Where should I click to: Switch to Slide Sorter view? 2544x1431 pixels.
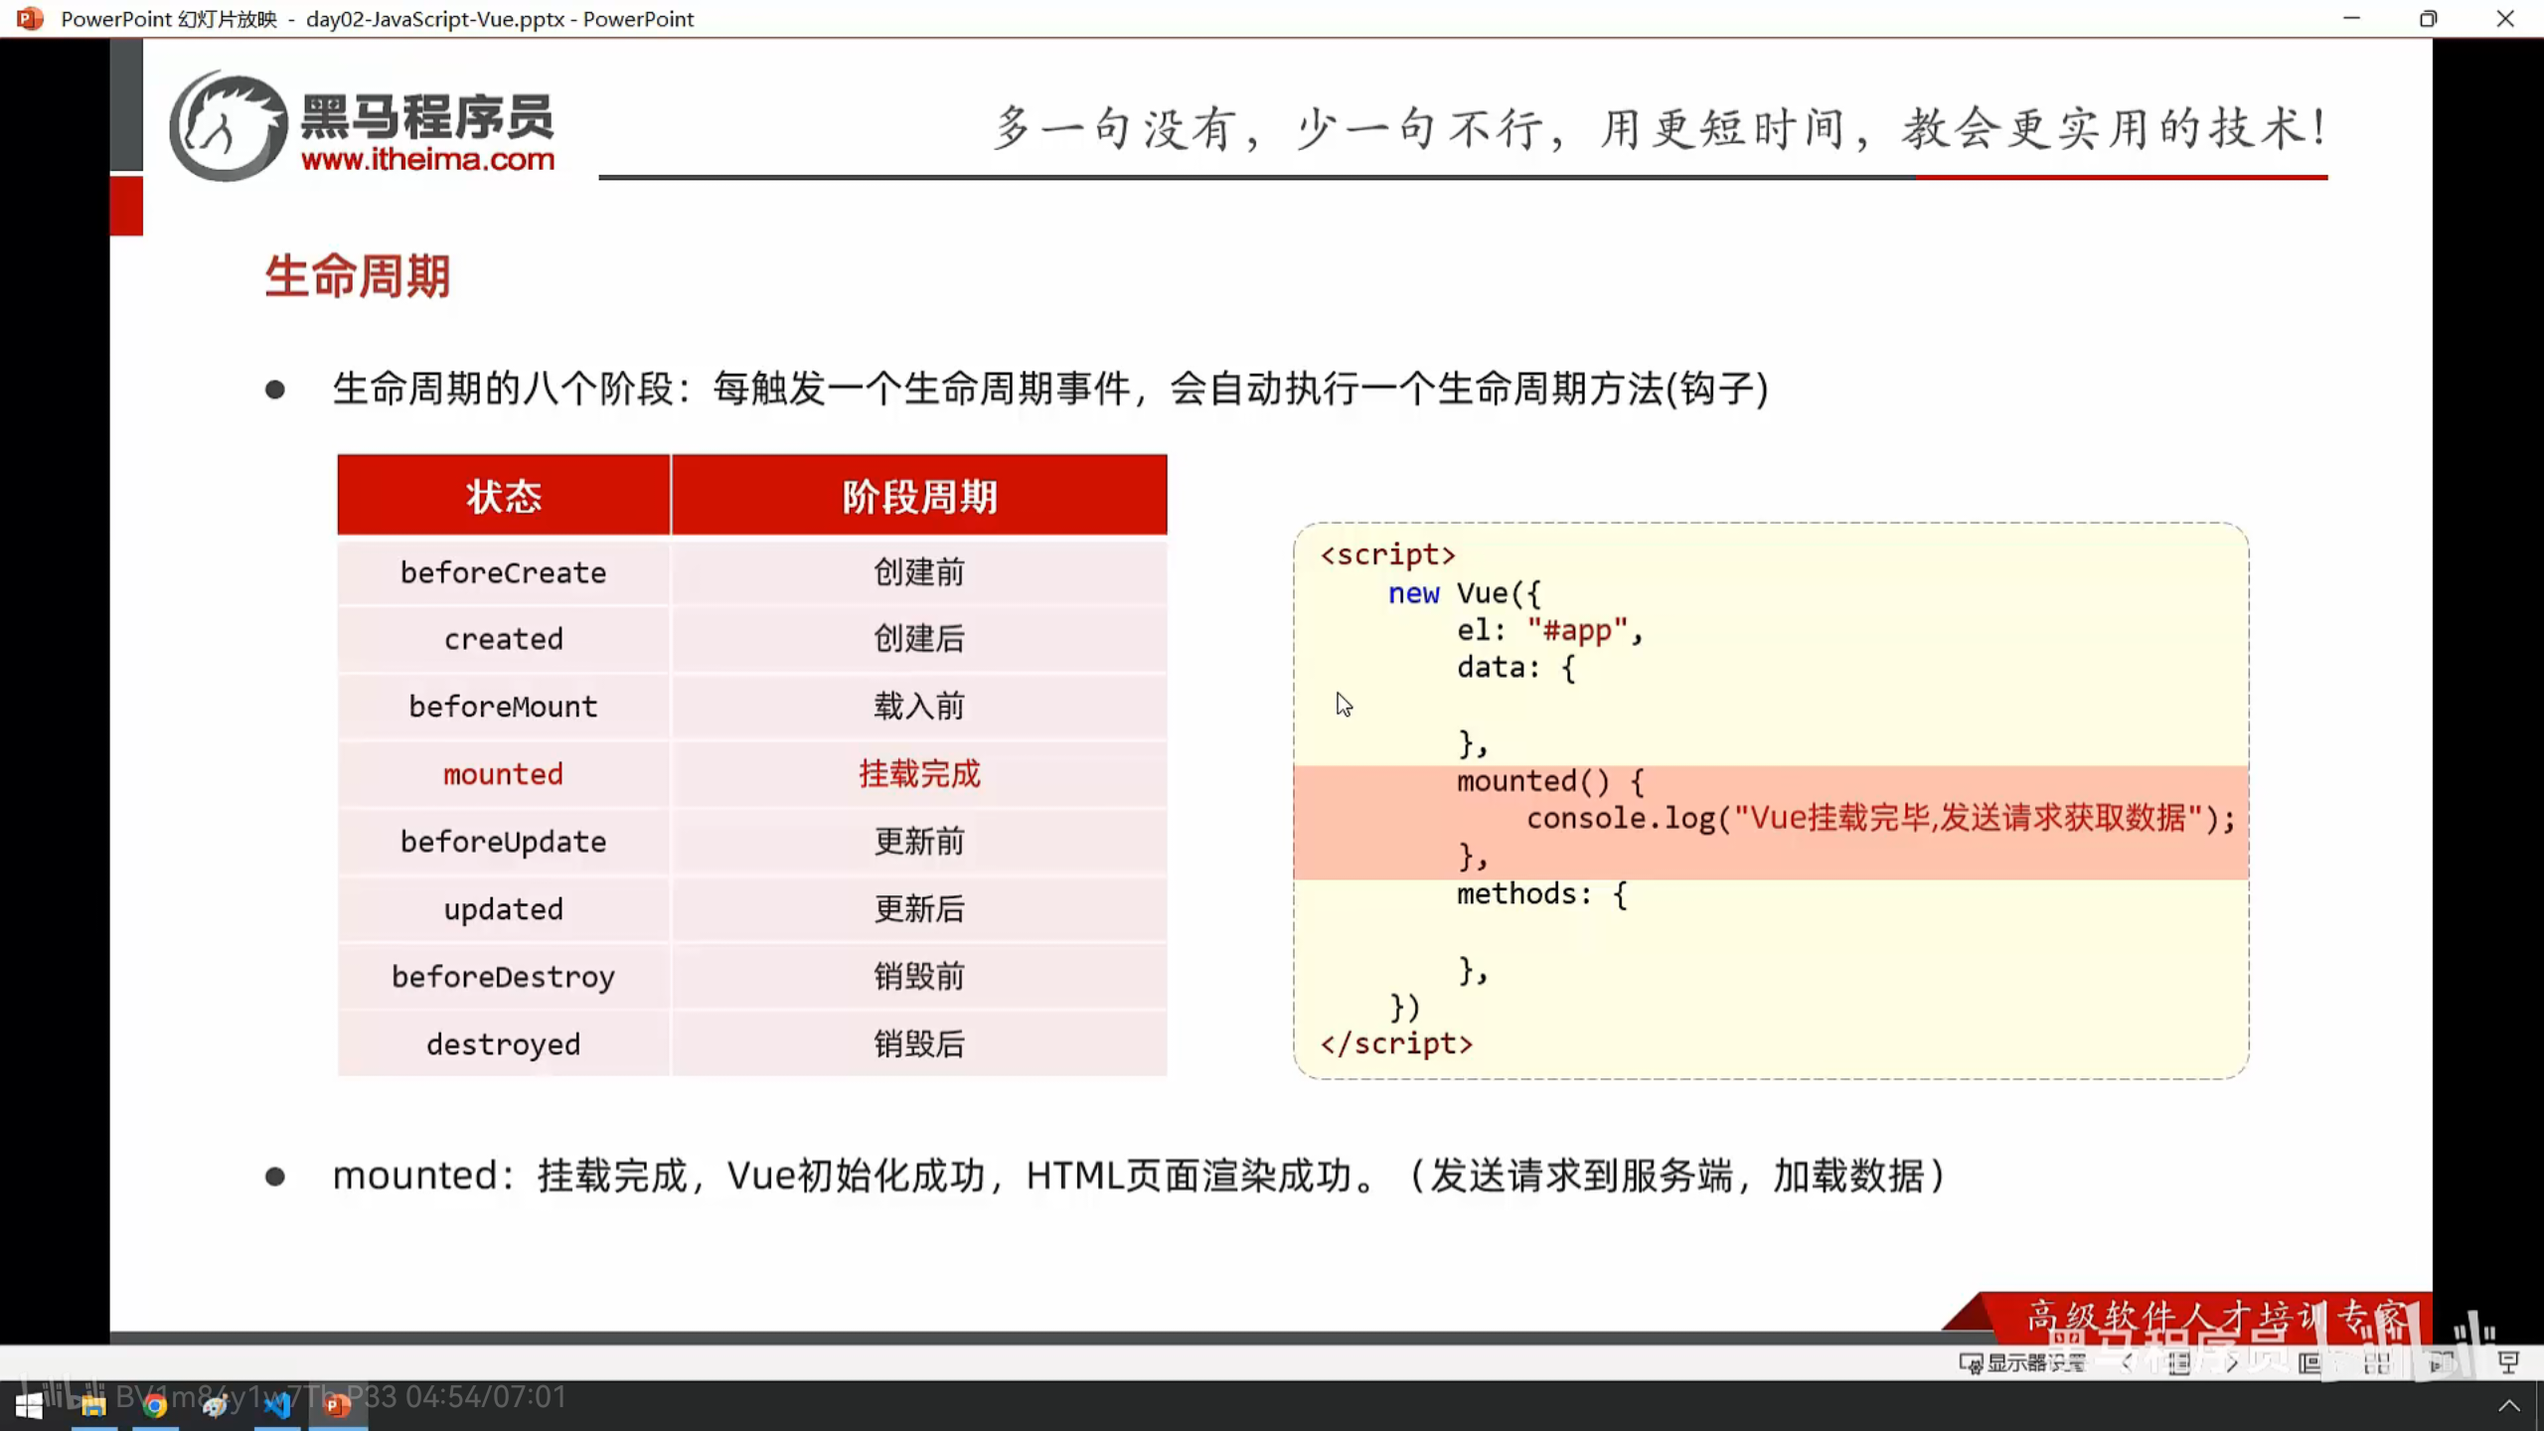point(2376,1362)
